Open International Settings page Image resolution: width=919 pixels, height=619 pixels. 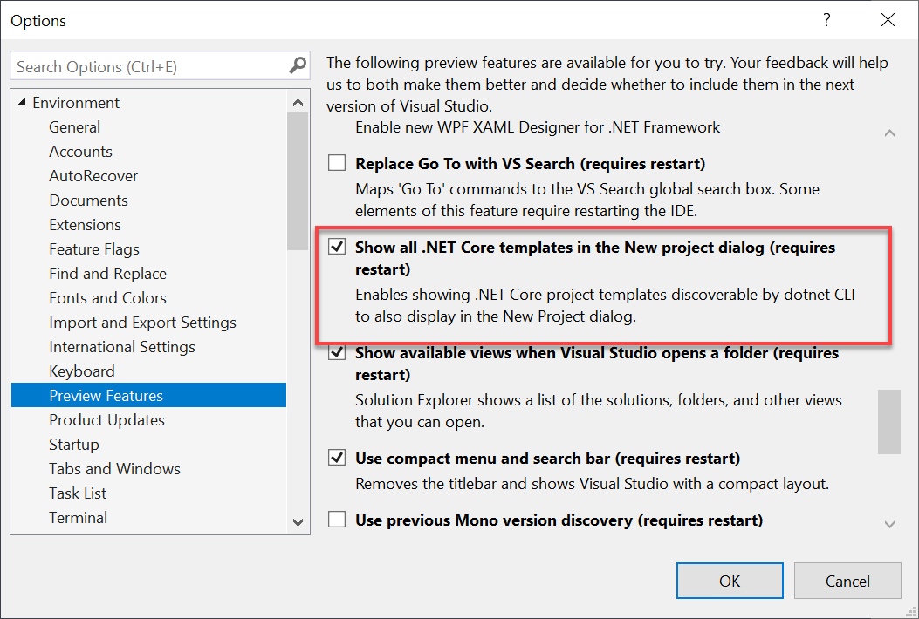tap(122, 347)
